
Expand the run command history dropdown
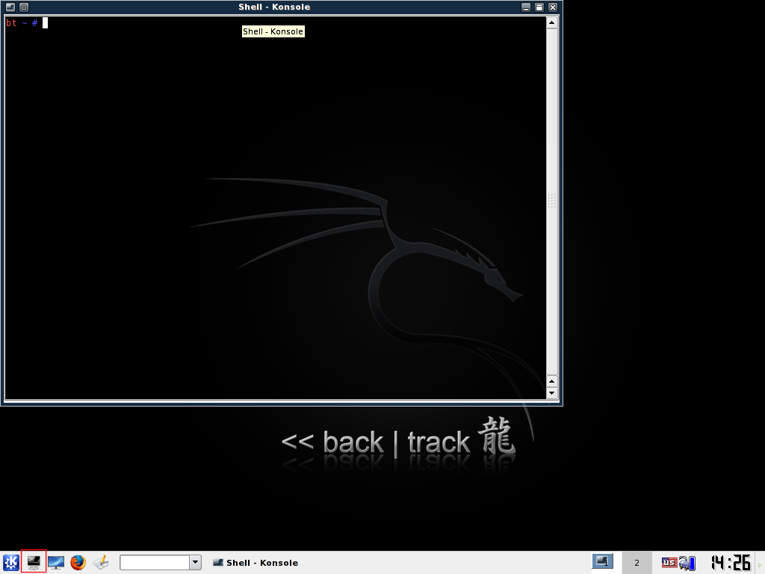195,562
